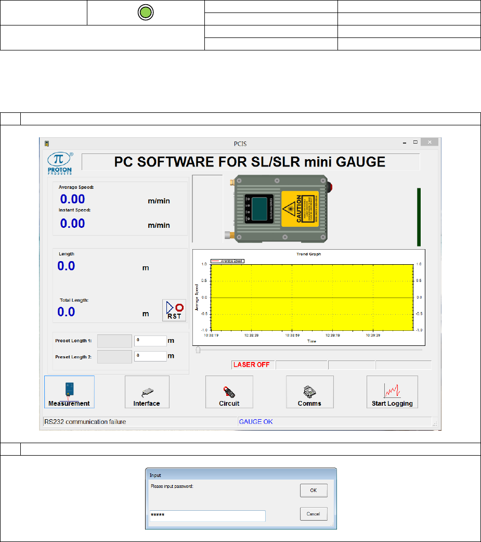Click the Instant Speed value 0.00
The image size is (481, 542).
[x=73, y=223]
